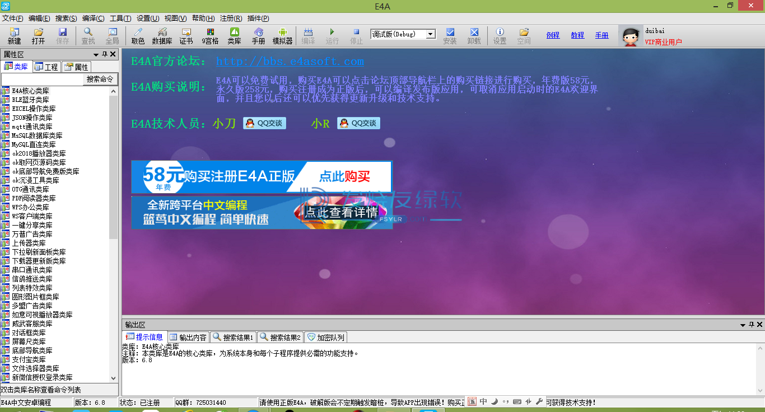
Task: Click QQ交谈 button next to 小刀
Action: pyautogui.click(x=264, y=123)
